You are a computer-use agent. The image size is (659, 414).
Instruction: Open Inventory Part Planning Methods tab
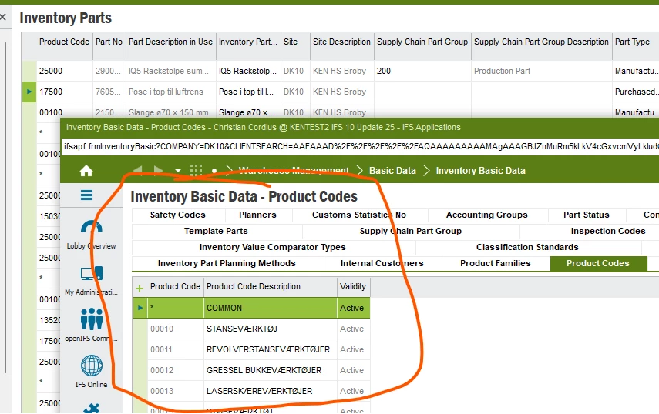(227, 263)
